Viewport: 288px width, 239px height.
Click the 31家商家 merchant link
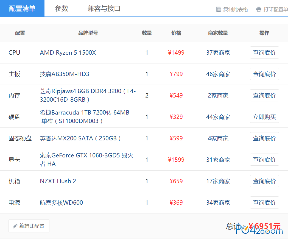click(218, 160)
